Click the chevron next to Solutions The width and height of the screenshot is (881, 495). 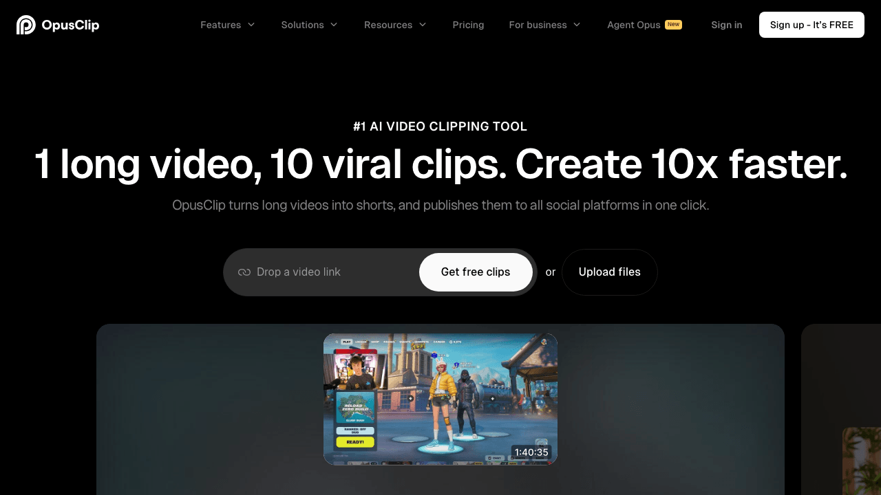coord(335,25)
